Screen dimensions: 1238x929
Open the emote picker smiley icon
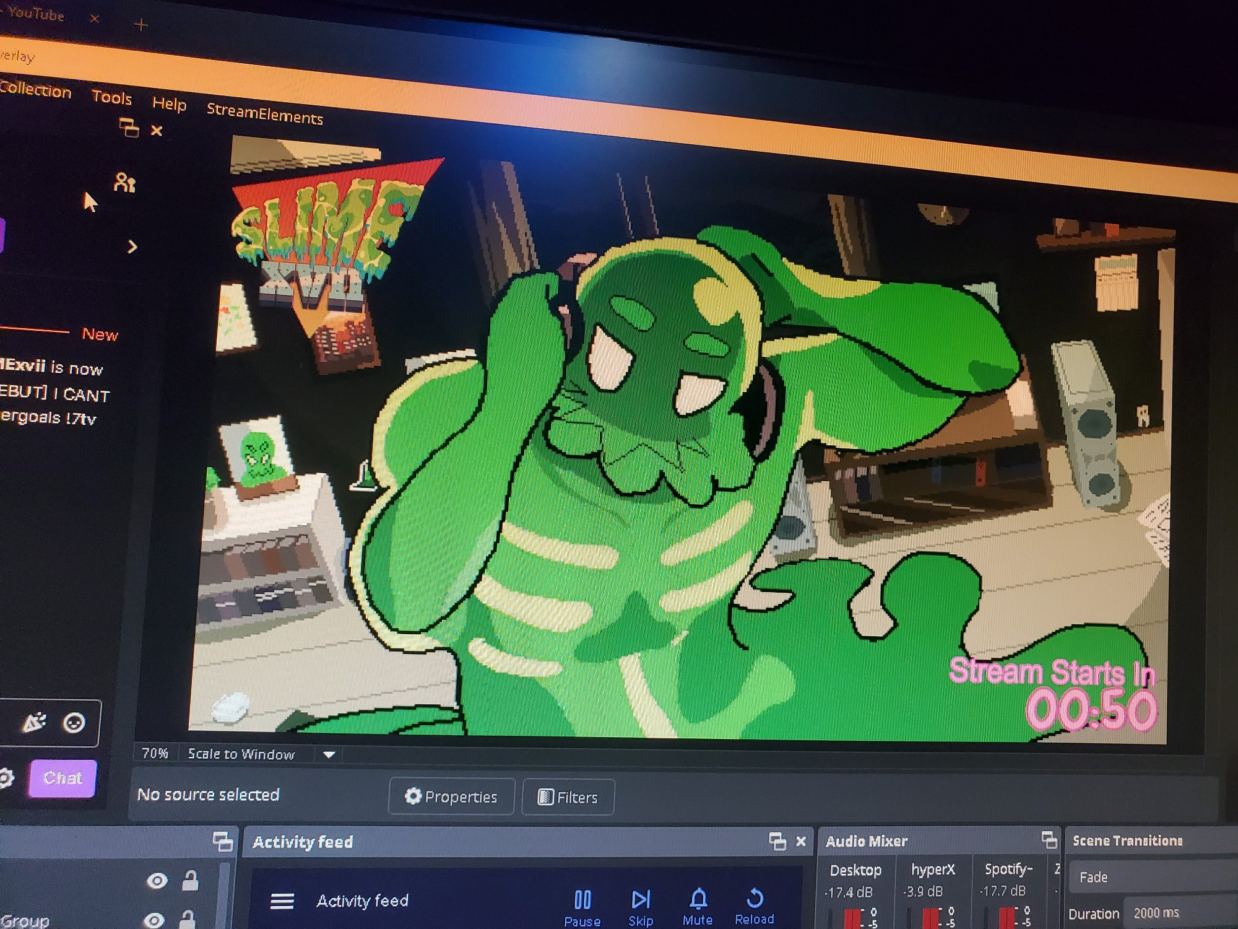click(x=74, y=723)
